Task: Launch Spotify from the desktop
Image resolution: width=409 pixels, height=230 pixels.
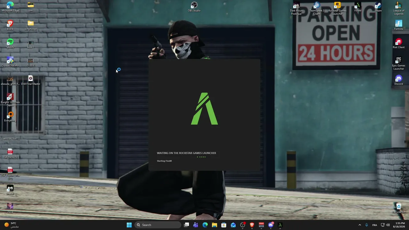Action: pos(10,44)
